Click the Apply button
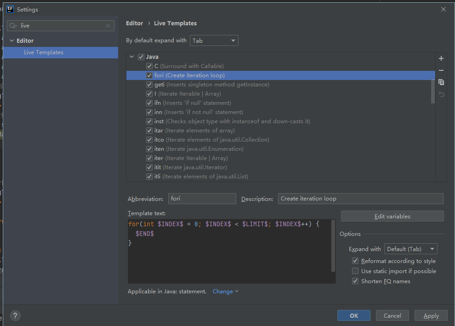 click(431, 315)
